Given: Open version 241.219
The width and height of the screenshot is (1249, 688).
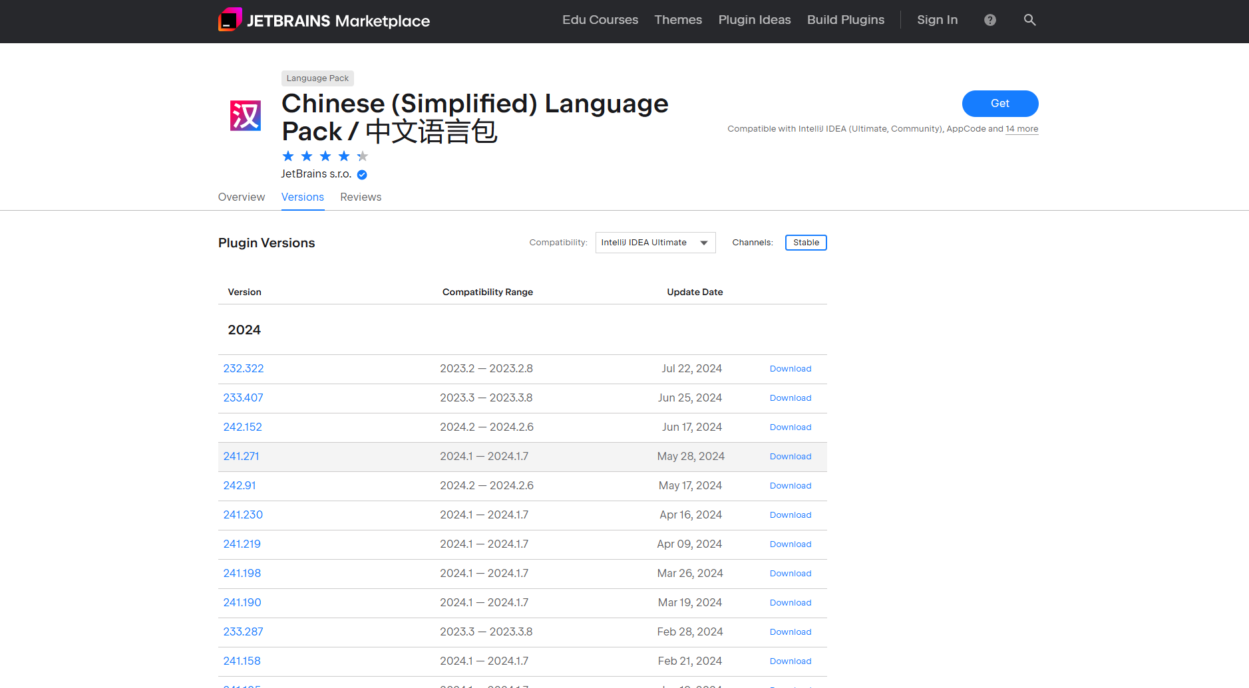Looking at the screenshot, I should 242,544.
